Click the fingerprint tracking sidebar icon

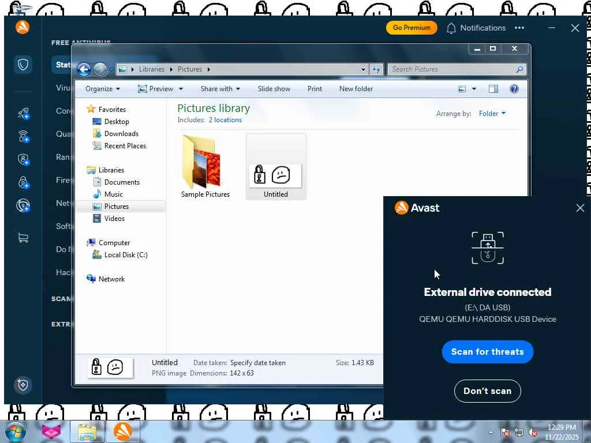point(23,205)
